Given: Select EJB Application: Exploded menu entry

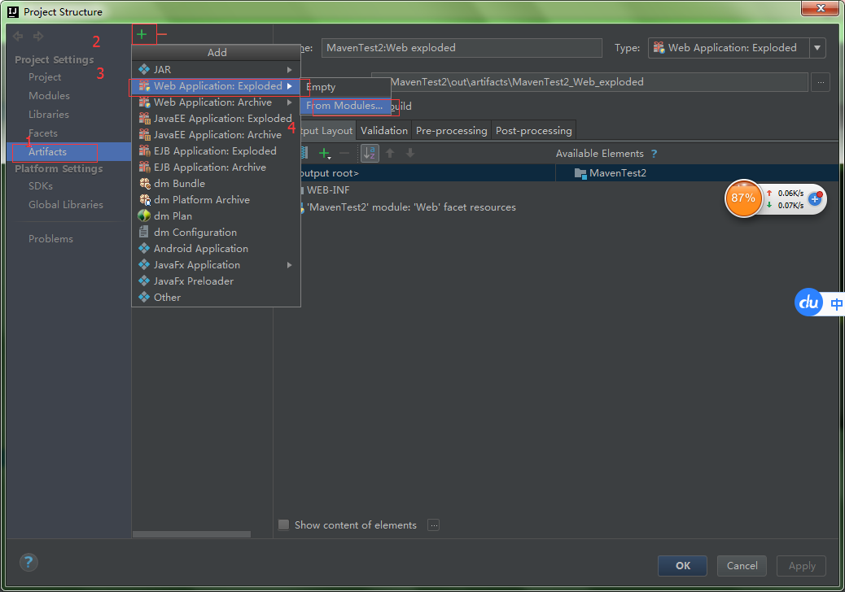Looking at the screenshot, I should (x=216, y=150).
